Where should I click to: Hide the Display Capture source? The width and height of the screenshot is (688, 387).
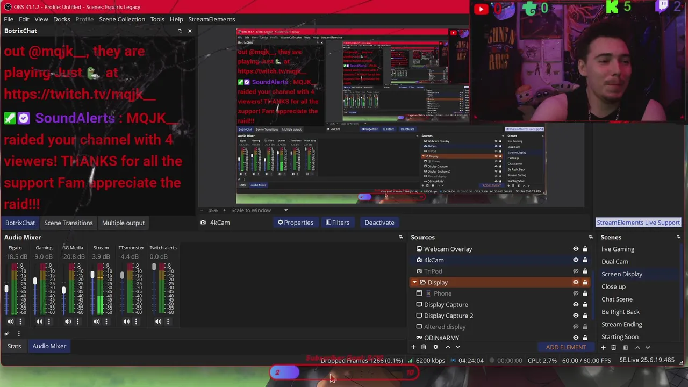pos(576,305)
